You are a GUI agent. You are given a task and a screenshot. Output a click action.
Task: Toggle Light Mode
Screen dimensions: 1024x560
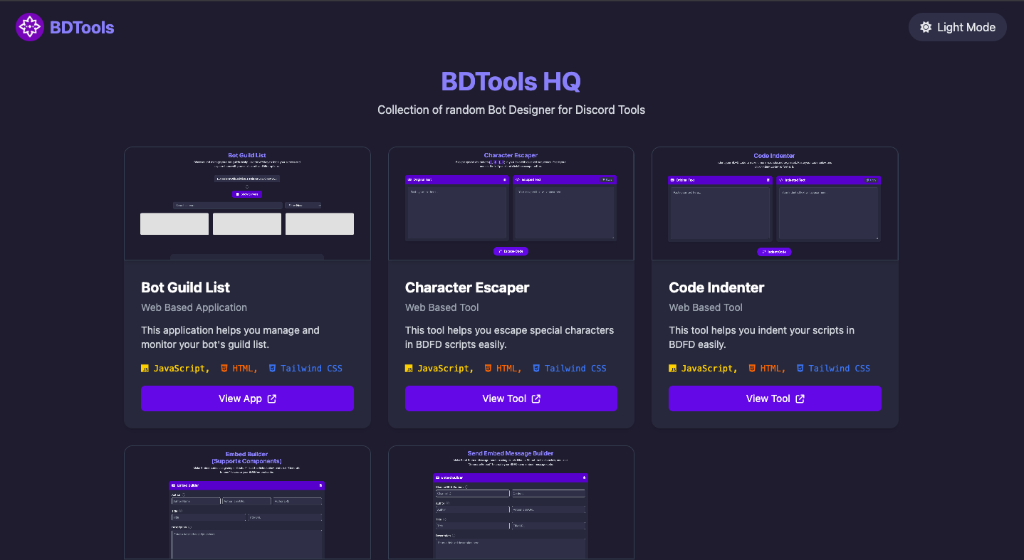click(957, 27)
